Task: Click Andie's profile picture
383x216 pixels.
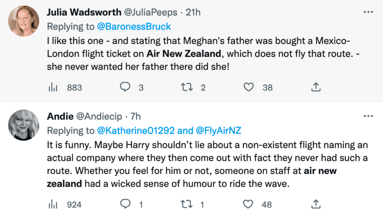Action: coord(23,125)
